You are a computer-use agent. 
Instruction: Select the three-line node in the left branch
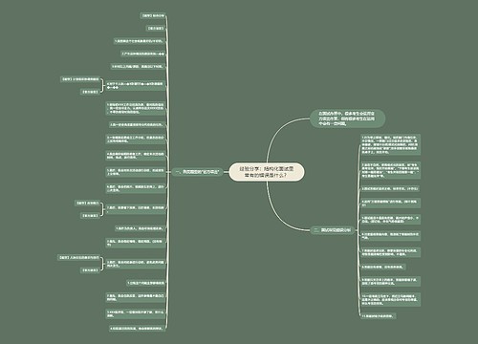[x=136, y=108]
